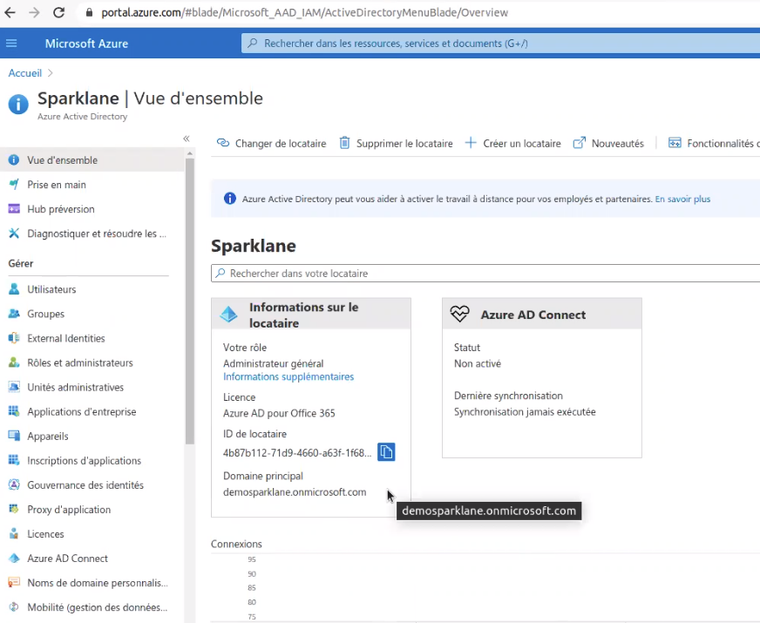Click Administrateur général role text
Image resolution: width=760 pixels, height=623 pixels.
pyautogui.click(x=274, y=363)
